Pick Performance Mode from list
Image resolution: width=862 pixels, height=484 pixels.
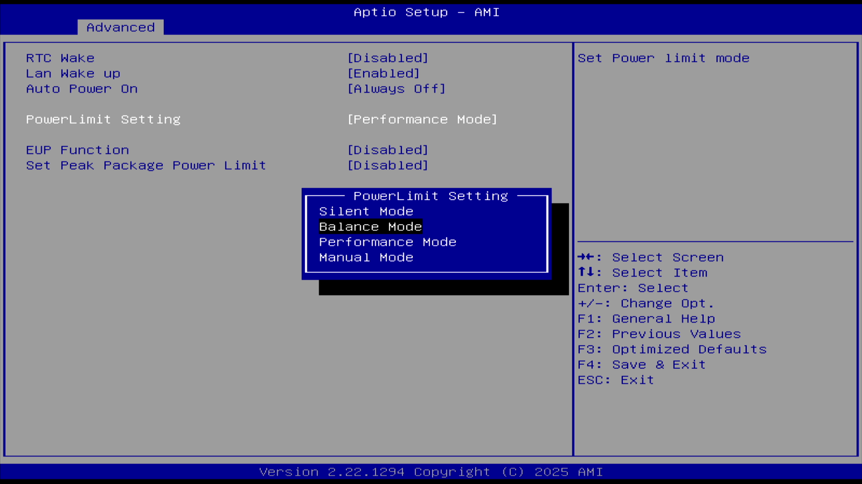coord(387,242)
